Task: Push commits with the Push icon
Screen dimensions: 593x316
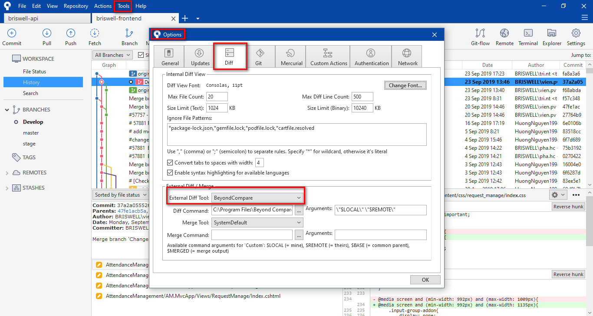Action: click(x=70, y=37)
